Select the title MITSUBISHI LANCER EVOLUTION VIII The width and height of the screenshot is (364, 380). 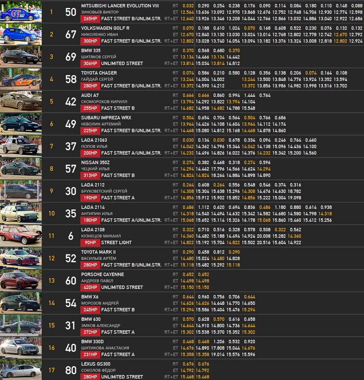coord(120,6)
